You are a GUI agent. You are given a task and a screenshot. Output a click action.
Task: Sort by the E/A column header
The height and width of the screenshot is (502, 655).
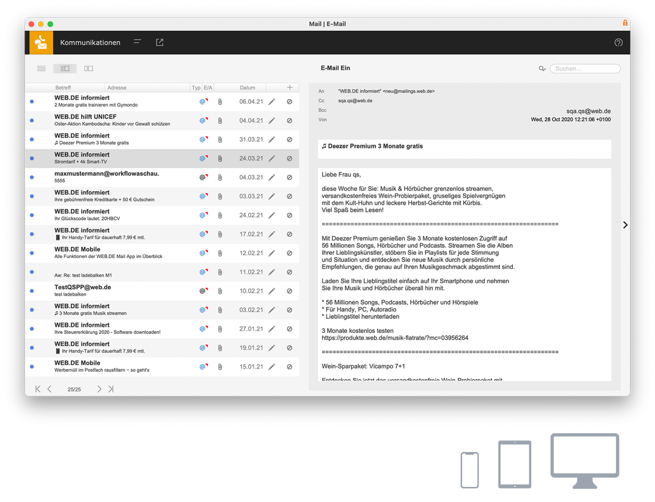pos(208,88)
